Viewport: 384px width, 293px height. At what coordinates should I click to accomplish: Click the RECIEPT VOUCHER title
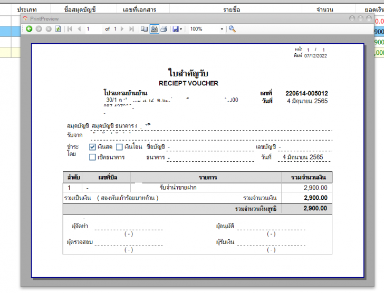(188, 83)
